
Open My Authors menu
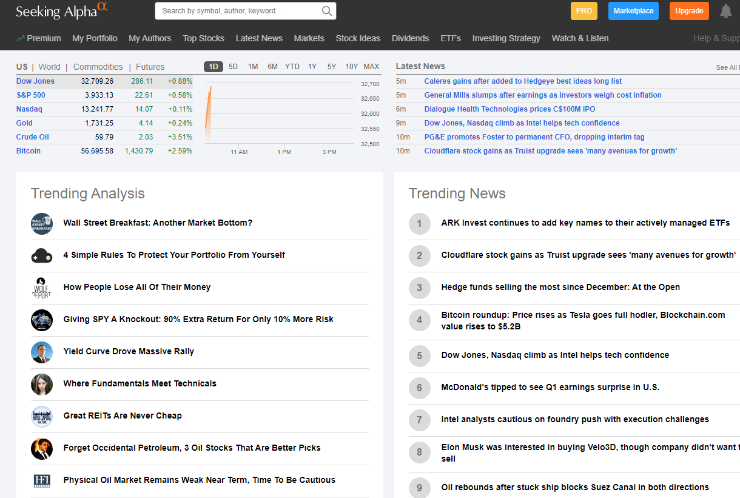point(150,38)
